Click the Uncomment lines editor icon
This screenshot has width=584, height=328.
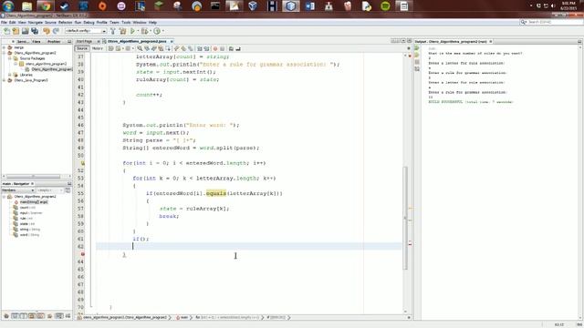click(x=238, y=48)
